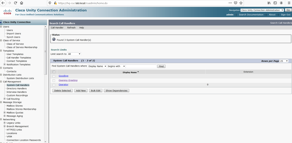
Task: Expand the Mailbox Quotas node
Action: 5,113
